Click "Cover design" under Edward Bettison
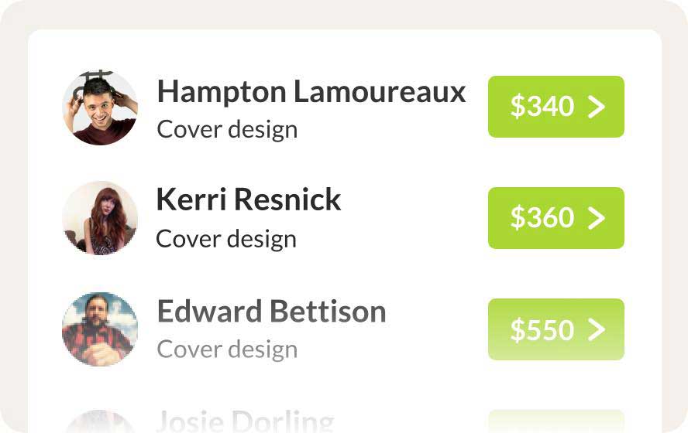The image size is (688, 433). click(x=227, y=349)
